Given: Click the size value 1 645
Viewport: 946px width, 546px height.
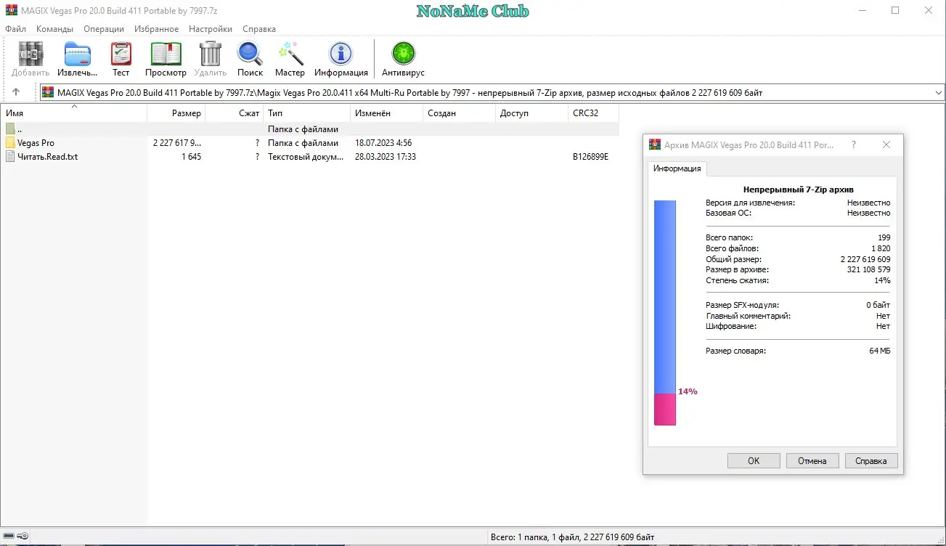Looking at the screenshot, I should (192, 157).
